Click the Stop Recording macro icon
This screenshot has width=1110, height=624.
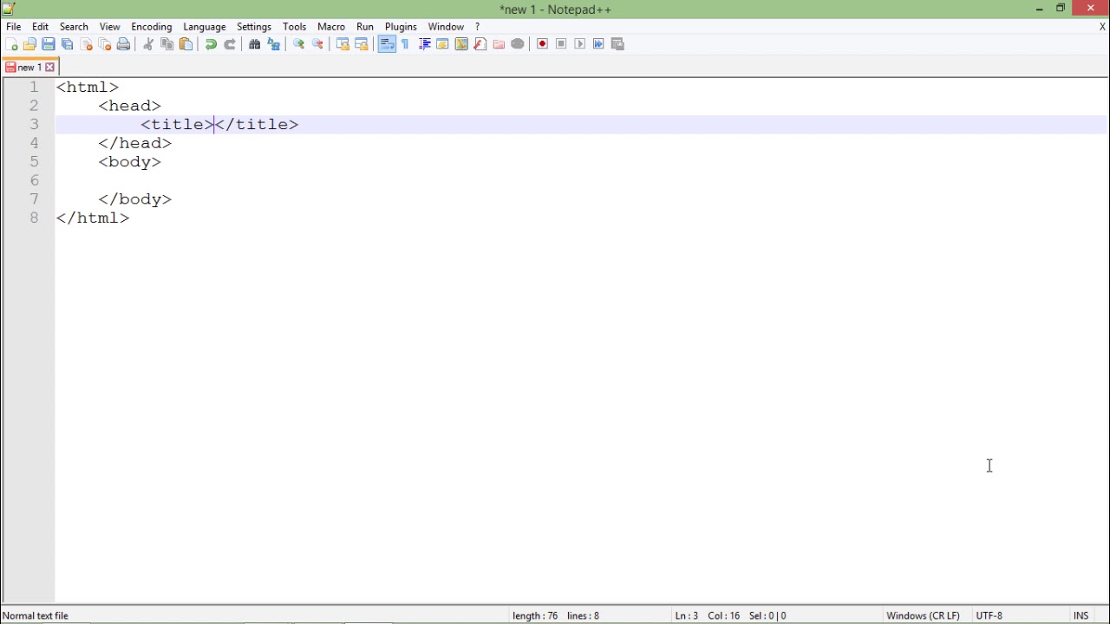point(561,44)
